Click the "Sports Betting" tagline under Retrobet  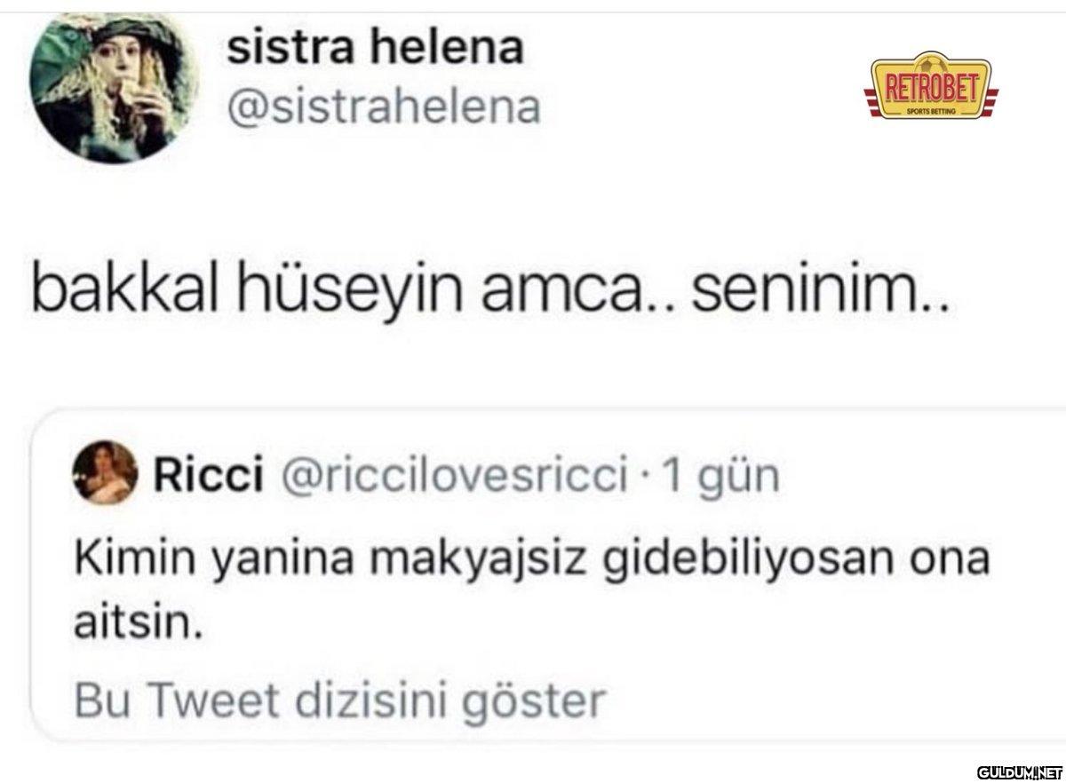[x=929, y=112]
